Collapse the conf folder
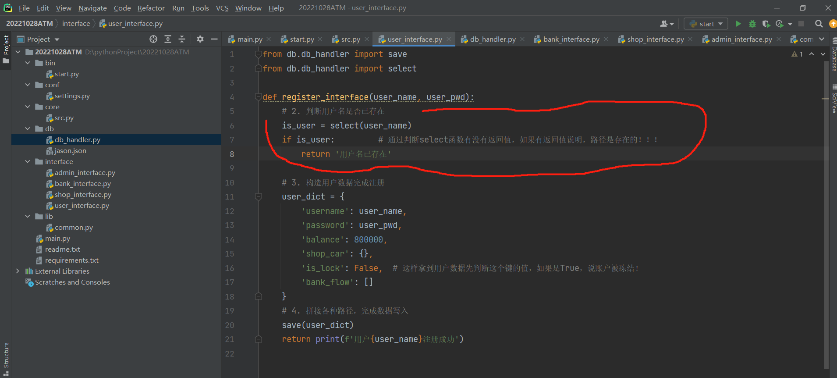 [x=28, y=85]
